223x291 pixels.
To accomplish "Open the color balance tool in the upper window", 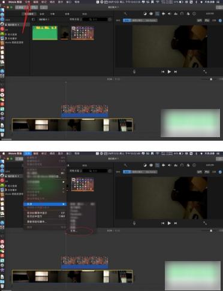I will point(145,14).
